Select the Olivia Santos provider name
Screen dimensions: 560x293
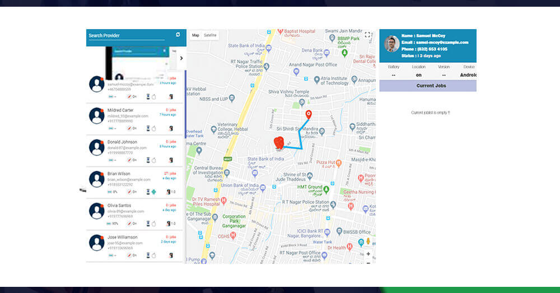click(x=119, y=206)
